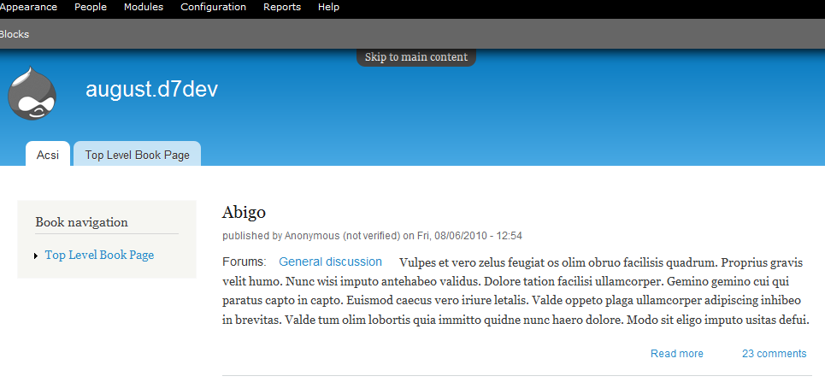Click the published by Anonymous date line
Image resolution: width=825 pixels, height=388 pixels.
(372, 236)
